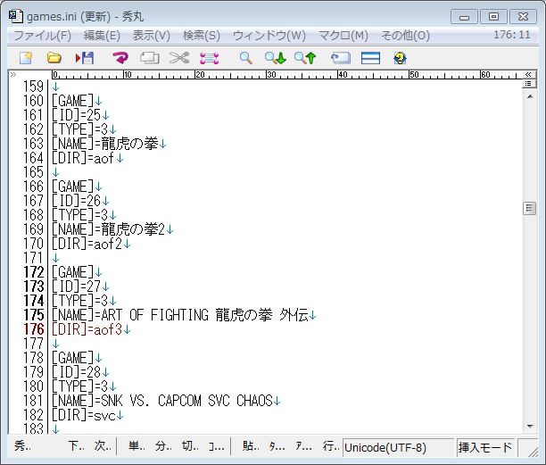
Task: Click the 秀.. function key button
Action: pyautogui.click(x=22, y=446)
